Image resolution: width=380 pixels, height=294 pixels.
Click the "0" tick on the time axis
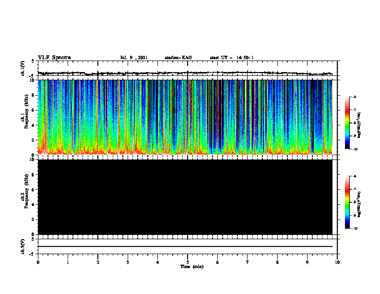38,262
